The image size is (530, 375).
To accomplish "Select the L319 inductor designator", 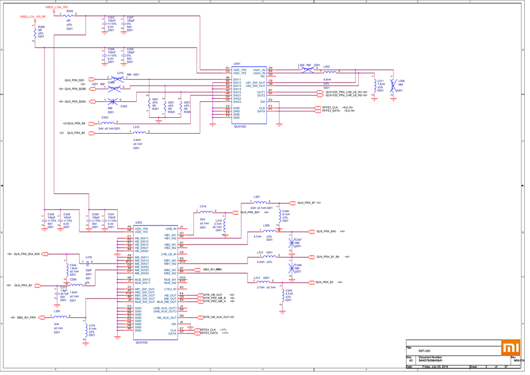I will click(x=92, y=326).
